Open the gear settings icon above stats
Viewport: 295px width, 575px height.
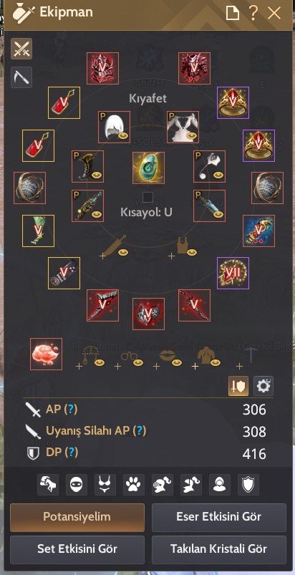coord(263,386)
